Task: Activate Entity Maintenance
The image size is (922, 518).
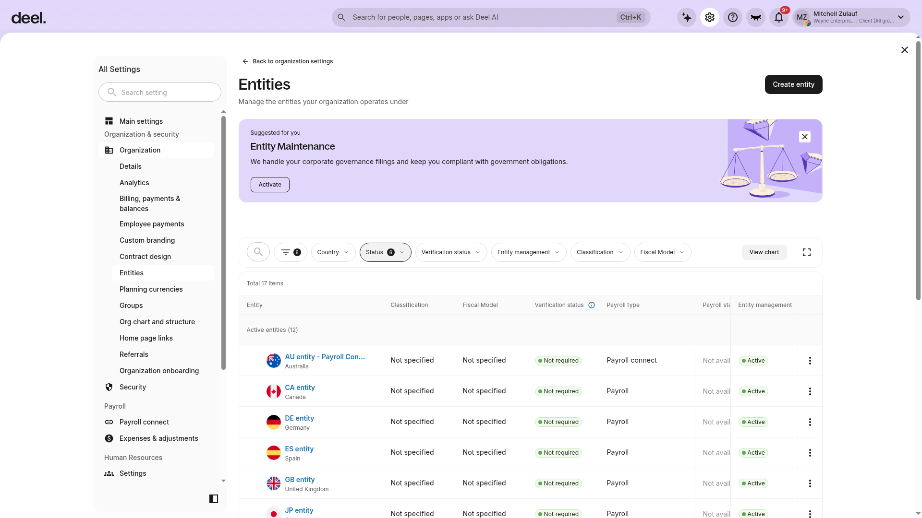Action: (x=270, y=185)
